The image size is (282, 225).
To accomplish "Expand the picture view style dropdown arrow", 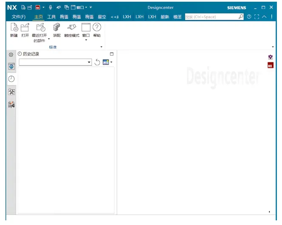I will point(111,62).
